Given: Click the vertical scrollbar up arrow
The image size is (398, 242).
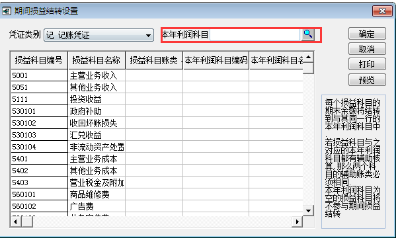Looking at the screenshot, I should point(308,57).
